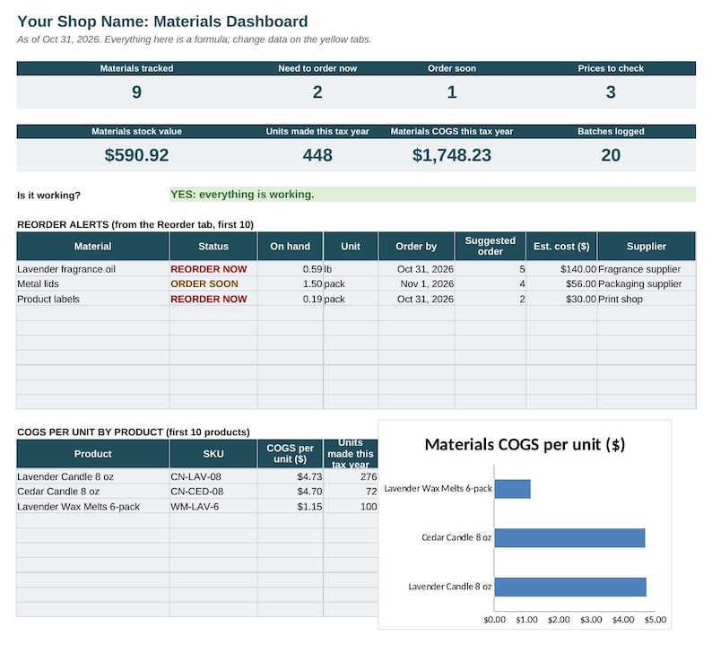Select the SKU cell CN-LAV-08
This screenshot has height=645, width=712.
pos(213,477)
